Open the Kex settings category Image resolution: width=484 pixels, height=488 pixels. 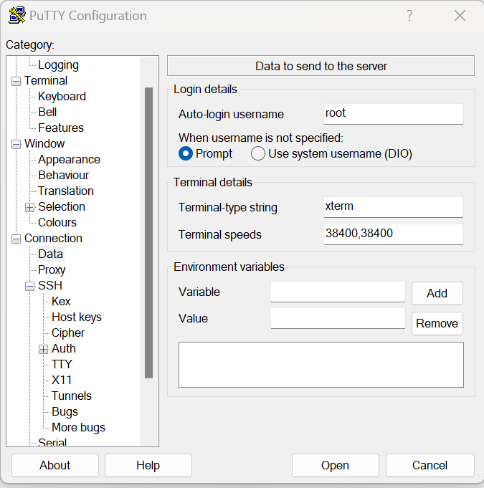(61, 301)
